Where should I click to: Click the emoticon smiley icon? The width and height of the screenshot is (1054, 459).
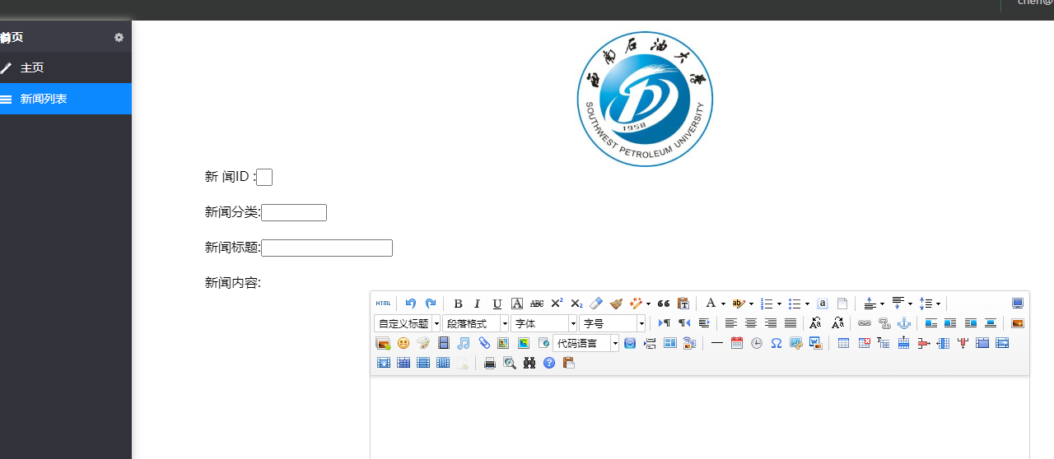tap(403, 343)
